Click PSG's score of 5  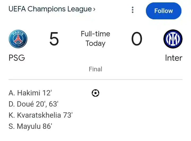(54, 39)
